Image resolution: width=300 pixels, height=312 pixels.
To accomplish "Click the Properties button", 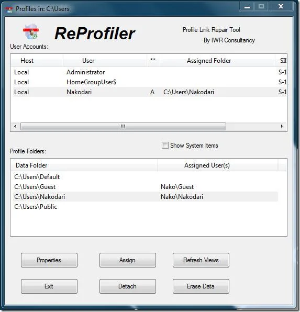I will pyautogui.click(x=49, y=260).
